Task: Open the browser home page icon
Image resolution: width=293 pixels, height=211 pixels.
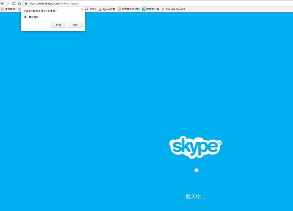Action: (x=19, y=3)
